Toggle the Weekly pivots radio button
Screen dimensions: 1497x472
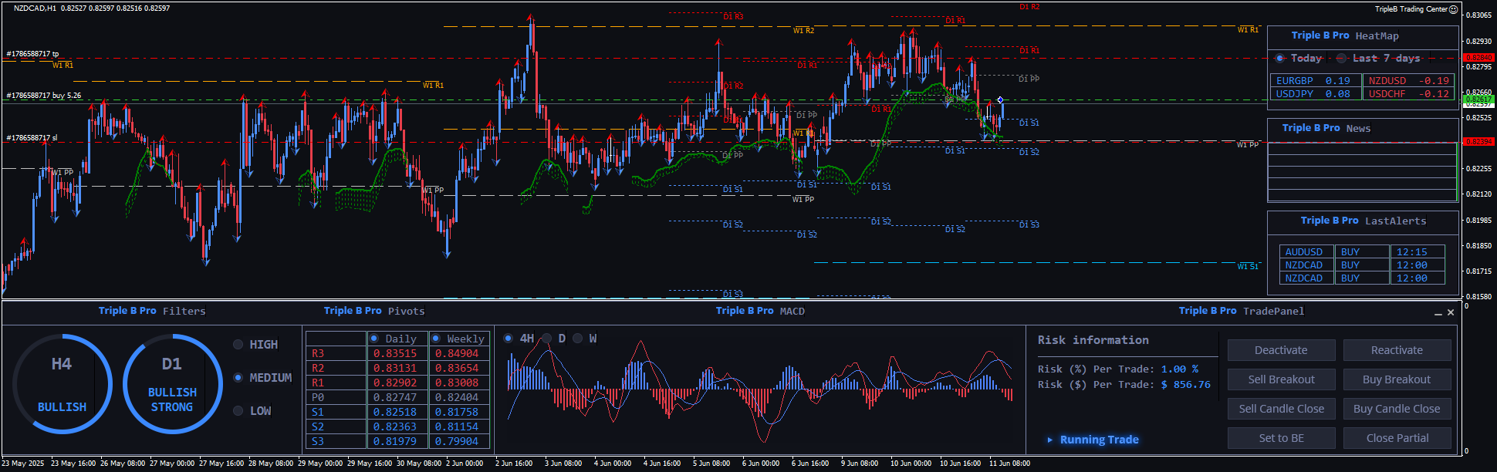[436, 339]
